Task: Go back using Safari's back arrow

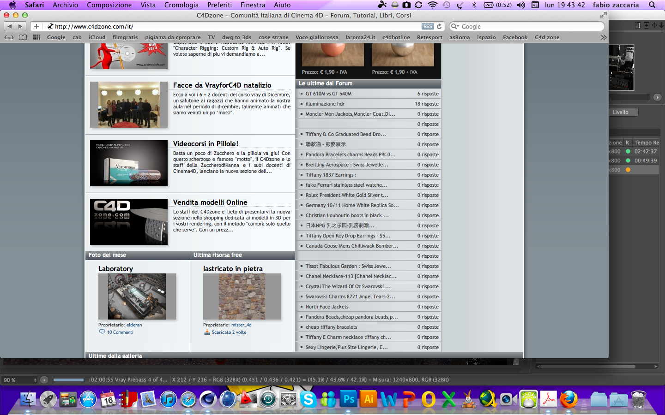Action: coord(10,26)
